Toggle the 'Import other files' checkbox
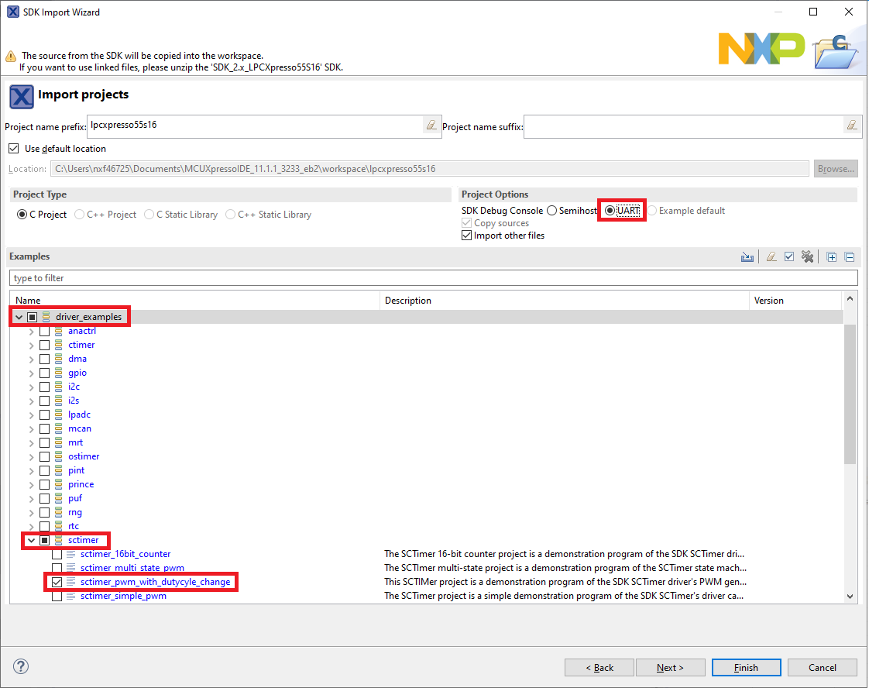 (x=466, y=236)
